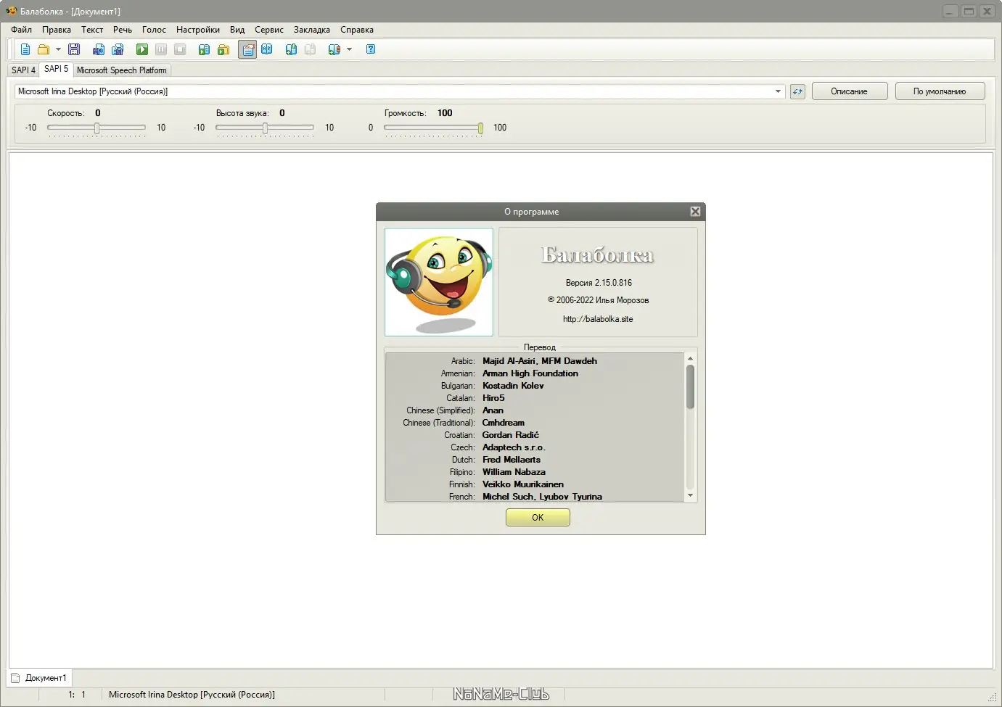1002x707 pixels.
Task: Start reading aloud with green play icon
Action: (x=142, y=49)
